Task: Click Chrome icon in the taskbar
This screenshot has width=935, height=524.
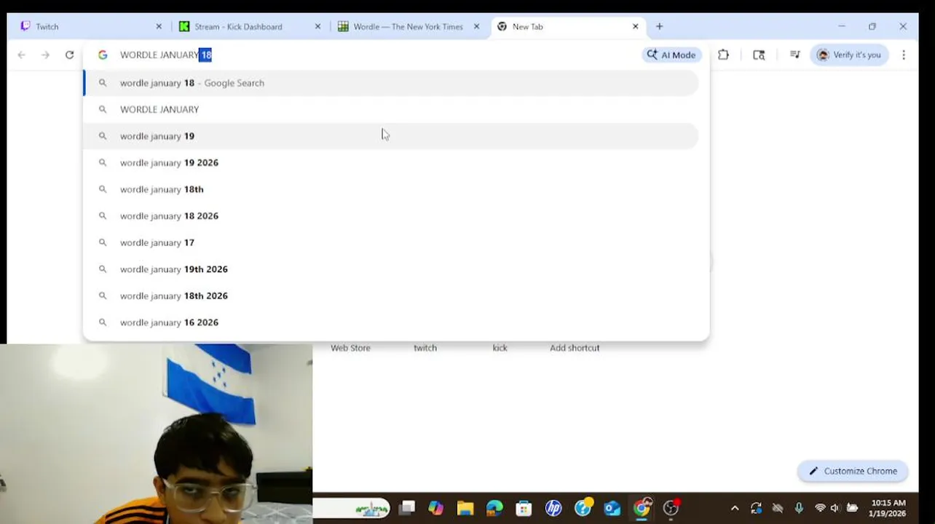Action: (x=642, y=507)
